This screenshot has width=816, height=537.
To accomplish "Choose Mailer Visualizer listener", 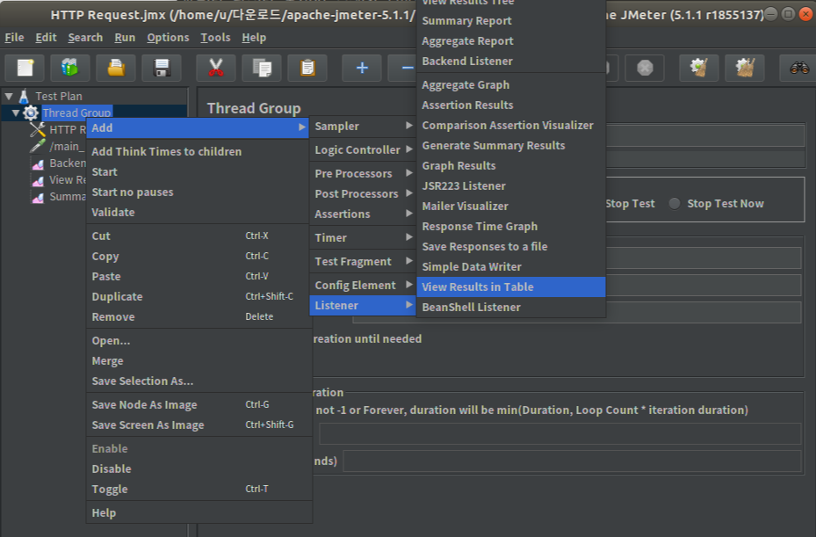I will tap(511, 207).
